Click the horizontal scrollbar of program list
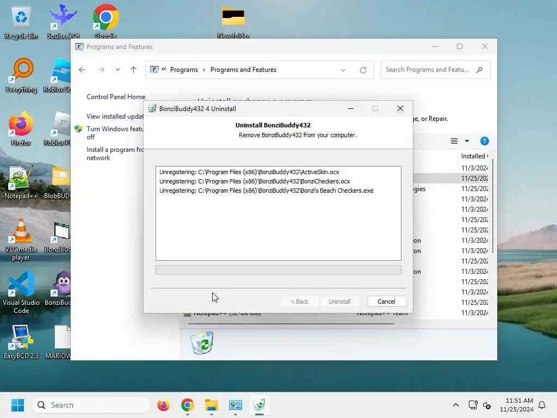 coord(291,324)
